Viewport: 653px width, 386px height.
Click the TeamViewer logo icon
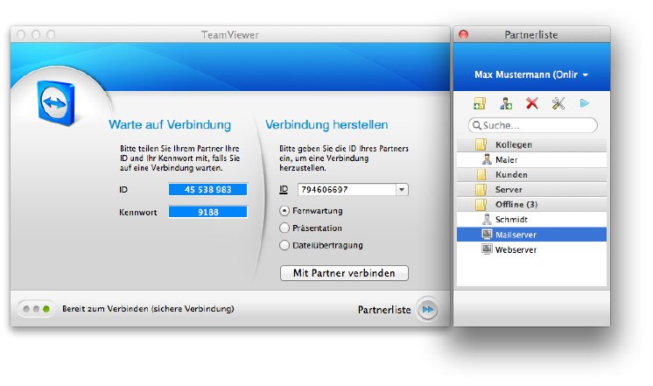coord(56,103)
